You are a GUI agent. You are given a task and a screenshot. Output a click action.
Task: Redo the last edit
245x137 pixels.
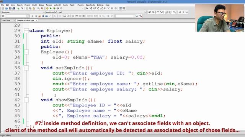[x=22, y=8]
